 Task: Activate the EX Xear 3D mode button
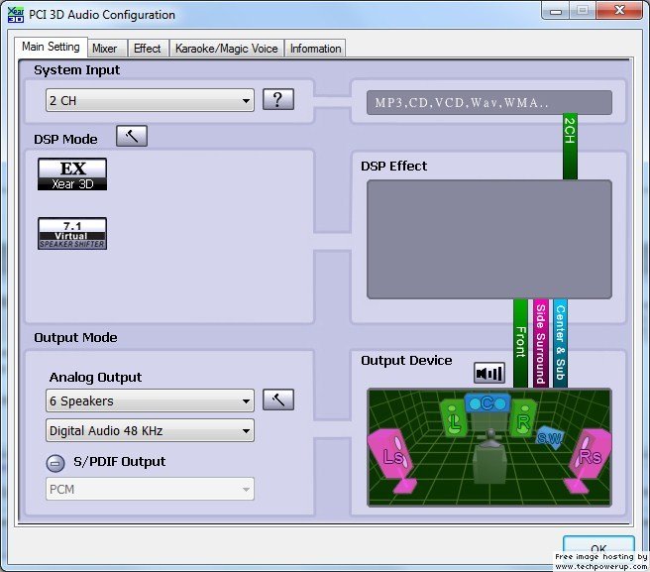pos(72,174)
